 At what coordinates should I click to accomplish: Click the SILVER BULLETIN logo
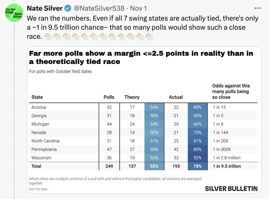231,189
